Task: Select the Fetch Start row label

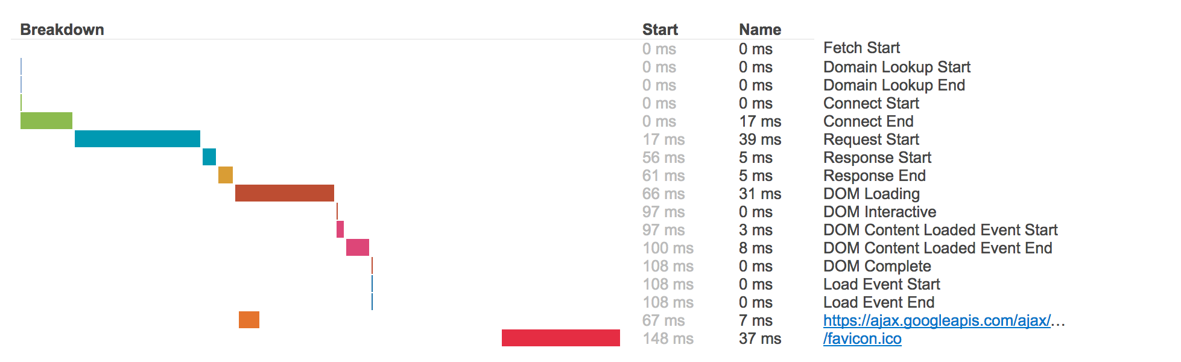Action: click(861, 48)
